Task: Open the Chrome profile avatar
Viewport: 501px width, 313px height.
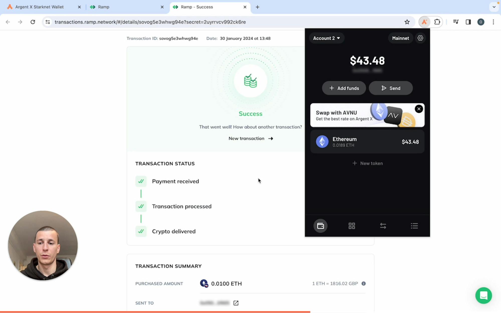Action: [481, 22]
